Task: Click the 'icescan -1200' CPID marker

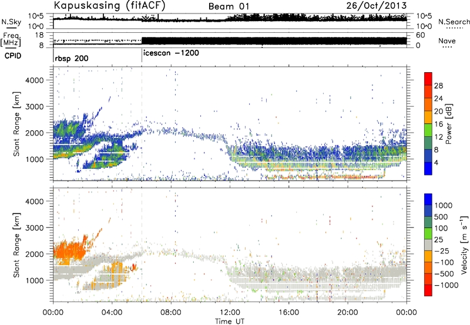Action: point(171,53)
